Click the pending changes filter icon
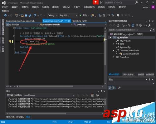The height and width of the screenshot is (124, 156). pyautogui.click(x=124, y=25)
